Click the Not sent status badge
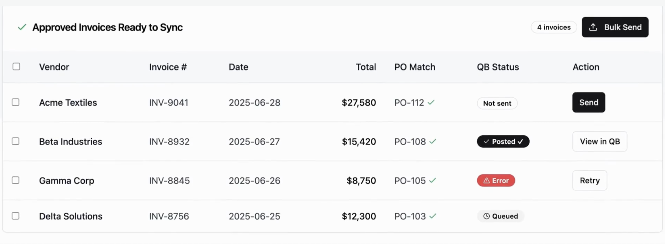 pyautogui.click(x=497, y=103)
